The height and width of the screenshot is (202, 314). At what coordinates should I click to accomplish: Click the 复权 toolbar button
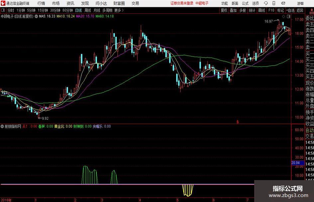[x=224, y=10]
